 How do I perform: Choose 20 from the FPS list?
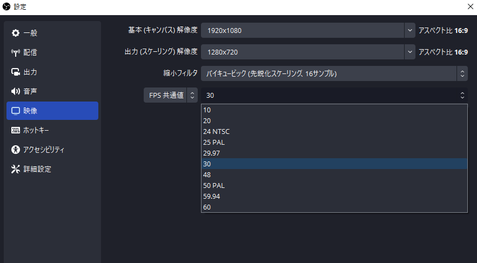tap(334, 121)
